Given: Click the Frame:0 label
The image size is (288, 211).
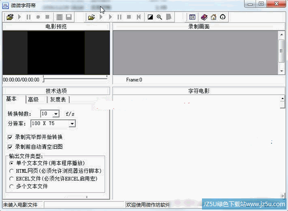Looking at the screenshot, I should 134,80.
